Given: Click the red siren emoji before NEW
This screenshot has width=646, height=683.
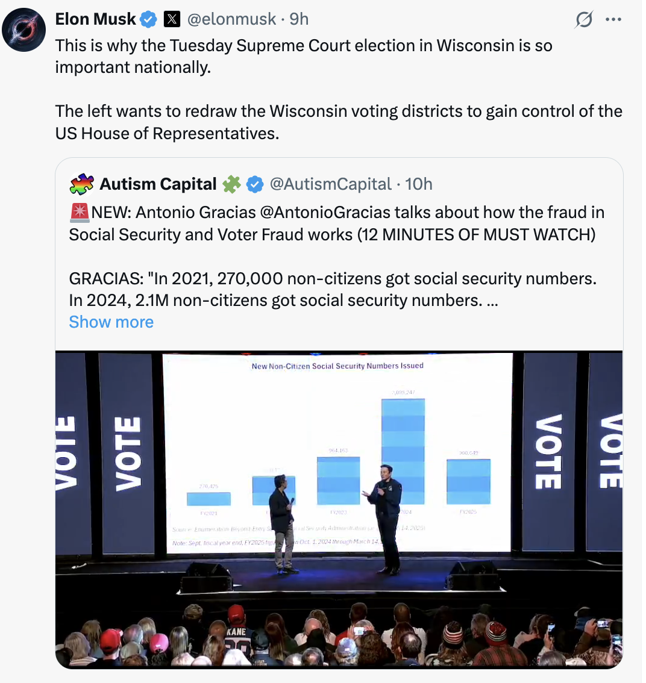Looking at the screenshot, I should pos(79,212).
